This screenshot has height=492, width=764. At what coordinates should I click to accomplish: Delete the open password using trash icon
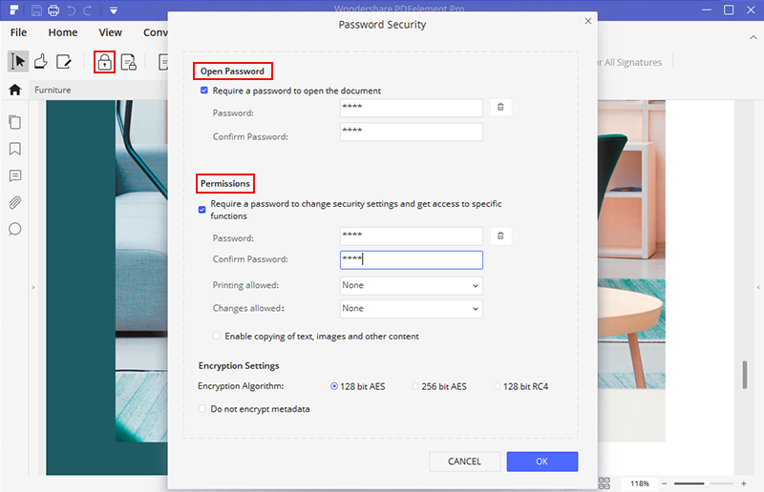click(x=500, y=108)
